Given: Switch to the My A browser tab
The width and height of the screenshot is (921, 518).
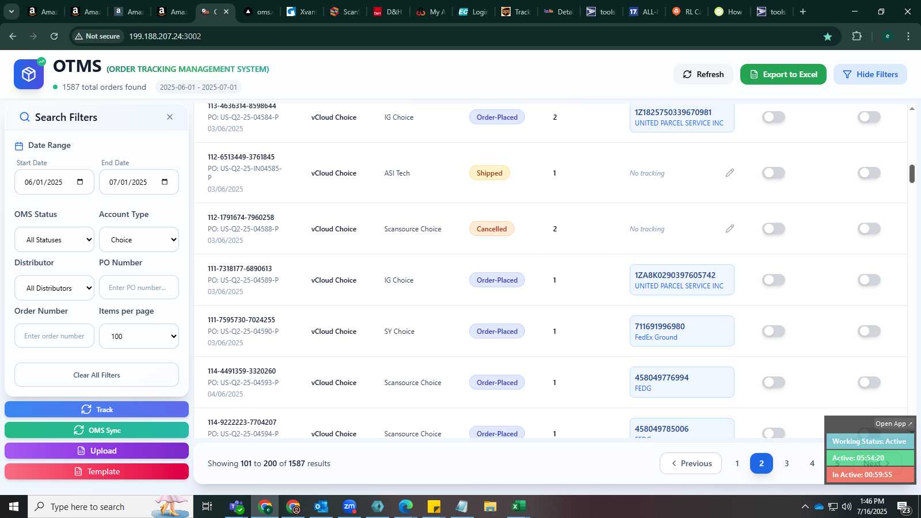Looking at the screenshot, I should 431,12.
